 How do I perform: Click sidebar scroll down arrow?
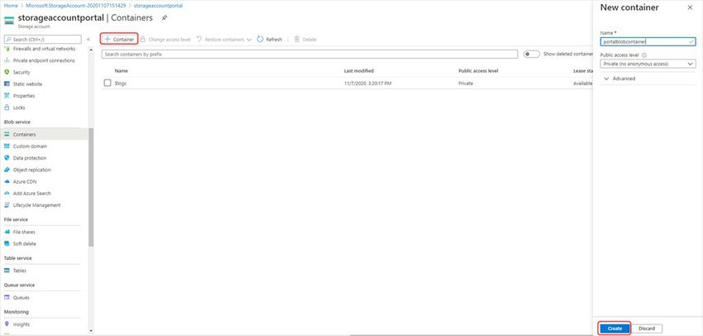click(91, 331)
